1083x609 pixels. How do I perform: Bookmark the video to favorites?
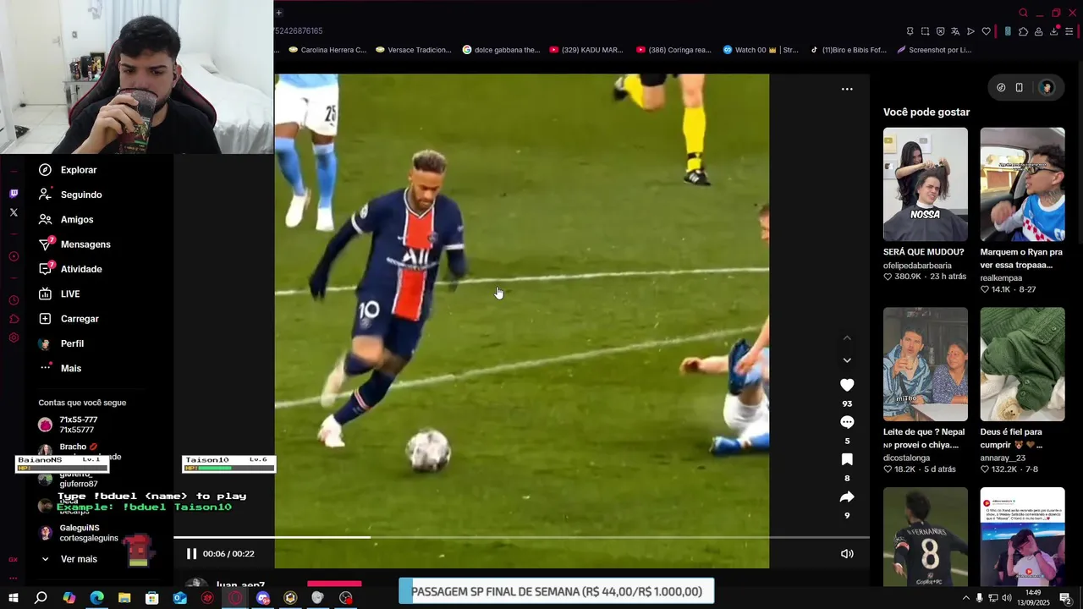(847, 459)
